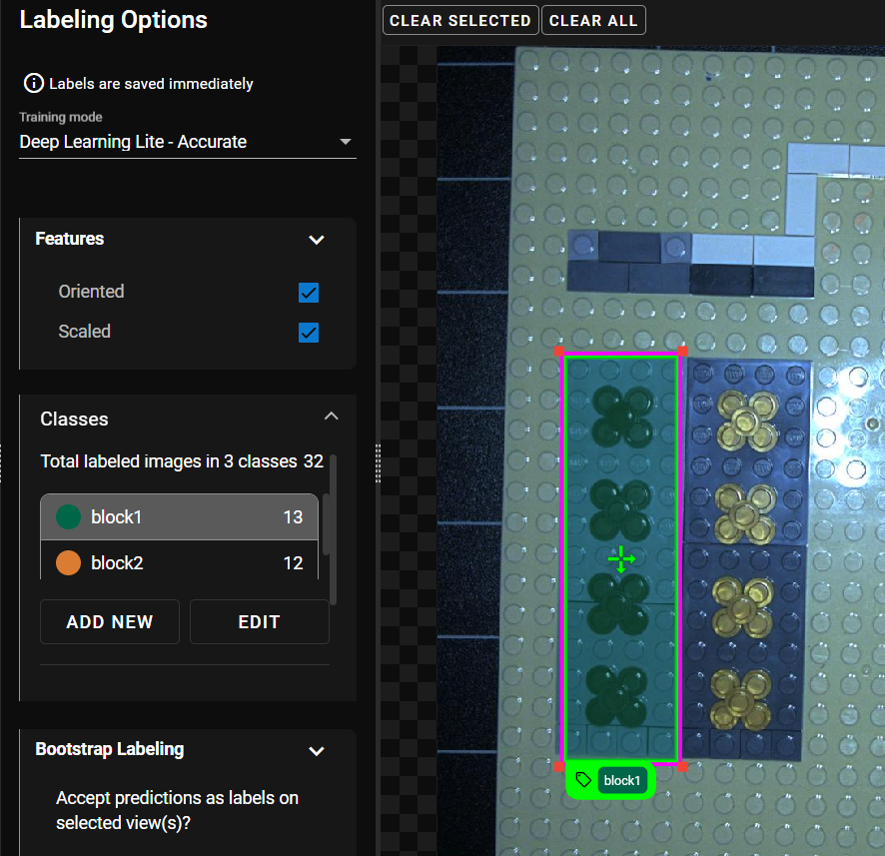
Task: Collapse the Classes section chevron
Action: click(332, 417)
